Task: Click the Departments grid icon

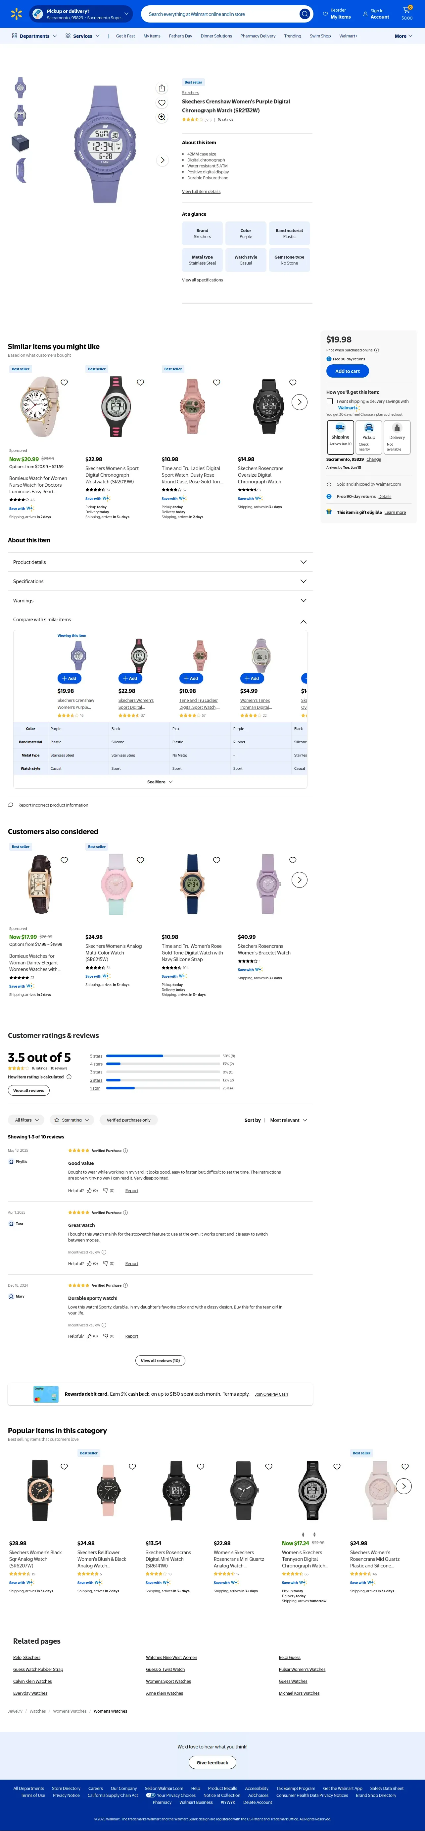Action: [15, 35]
